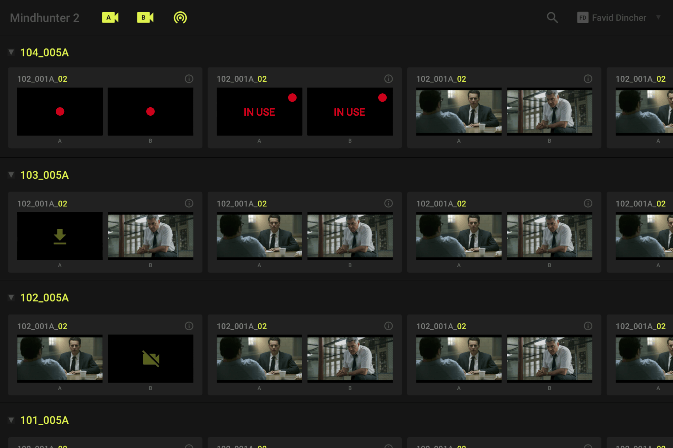
Task: Open info for second 102_005A clip card
Action: (x=388, y=326)
